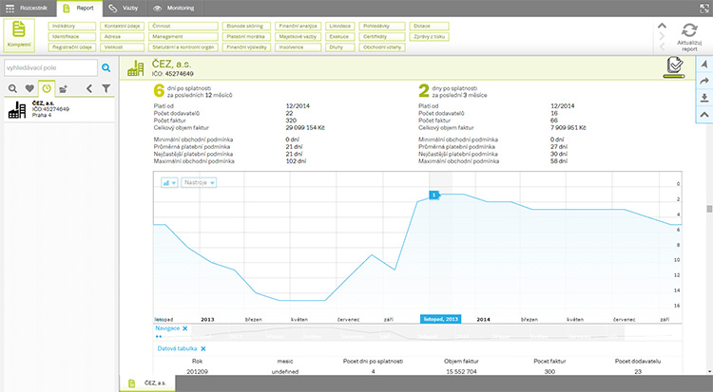
Task: Open the Nástroje dropdown
Action: tap(199, 182)
